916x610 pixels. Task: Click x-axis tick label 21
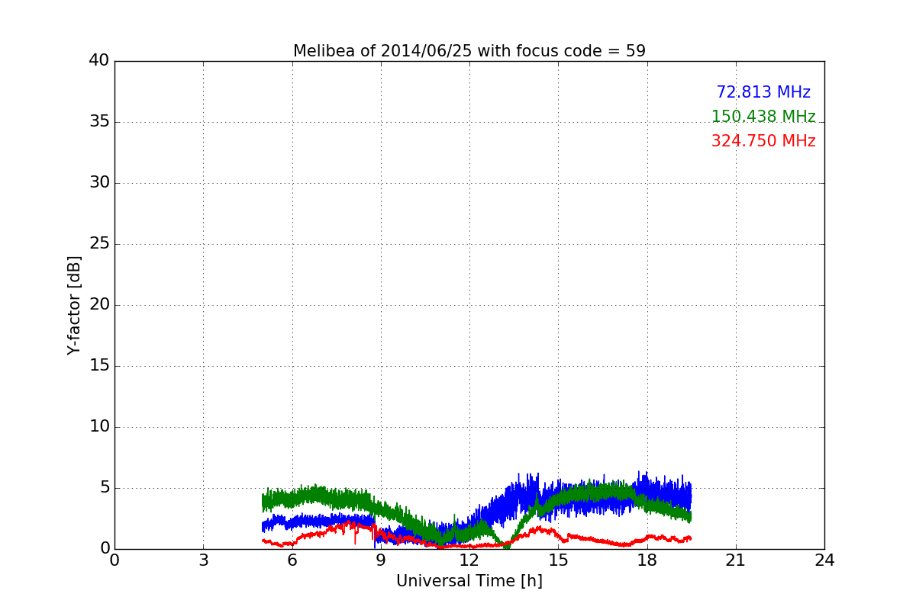coord(736,560)
